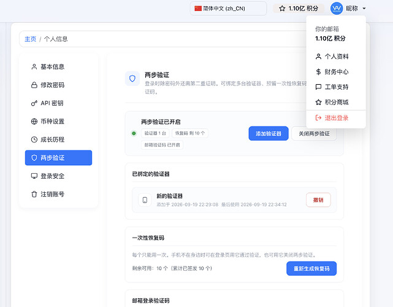The width and height of the screenshot is (393, 307).
Task: Click the trash icon beside 注销账号
Action: point(34,194)
